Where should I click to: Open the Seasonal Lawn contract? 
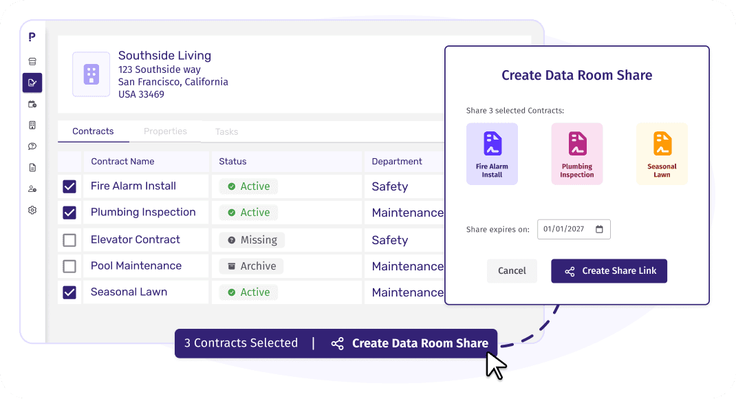pos(129,292)
